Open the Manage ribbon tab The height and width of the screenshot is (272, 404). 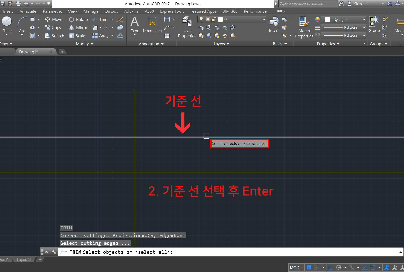click(91, 11)
